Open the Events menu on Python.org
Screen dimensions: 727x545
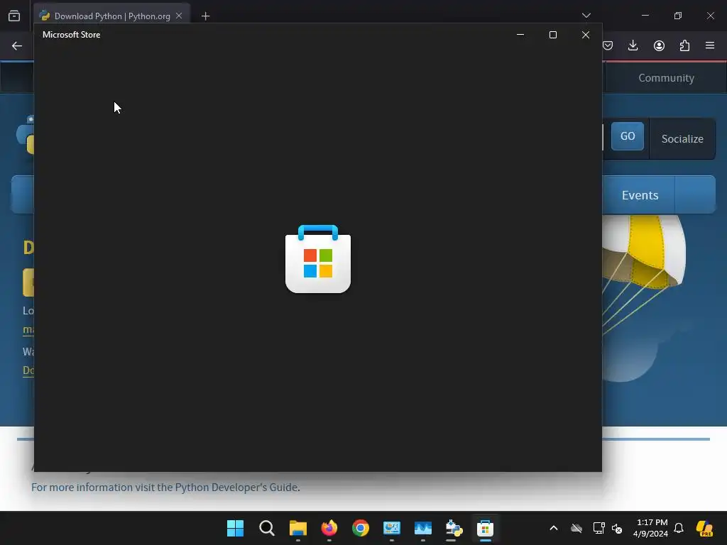pos(640,195)
